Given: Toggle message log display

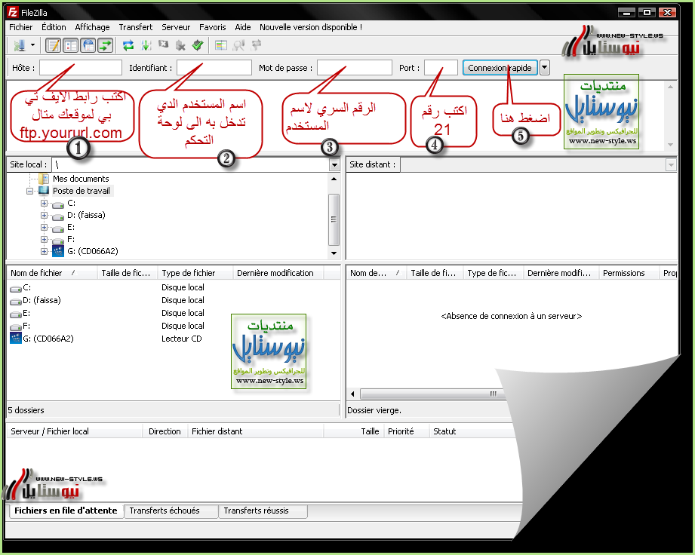Looking at the screenshot, I should (x=53, y=45).
